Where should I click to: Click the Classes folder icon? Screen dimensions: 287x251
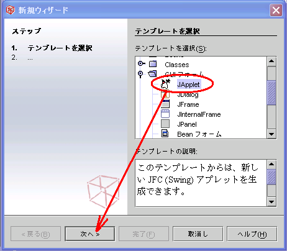tap(153, 64)
